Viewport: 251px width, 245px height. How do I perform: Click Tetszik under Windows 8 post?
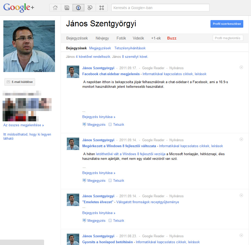[119, 181]
